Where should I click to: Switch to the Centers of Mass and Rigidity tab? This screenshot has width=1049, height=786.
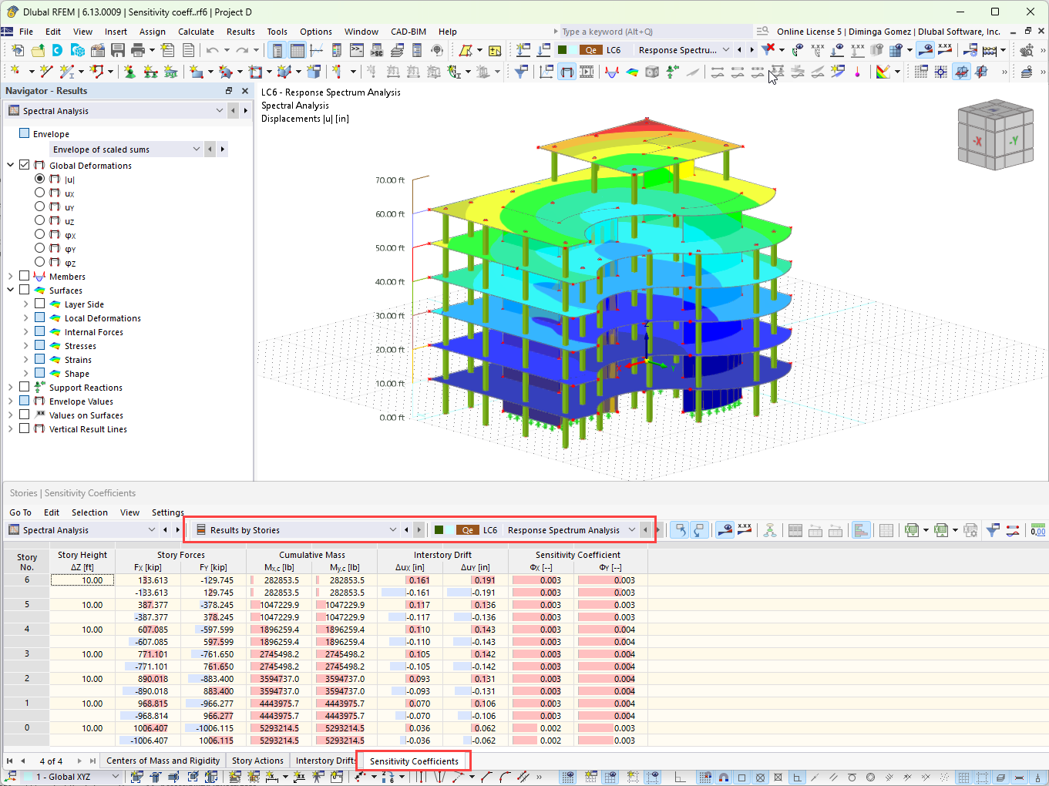[x=163, y=761]
